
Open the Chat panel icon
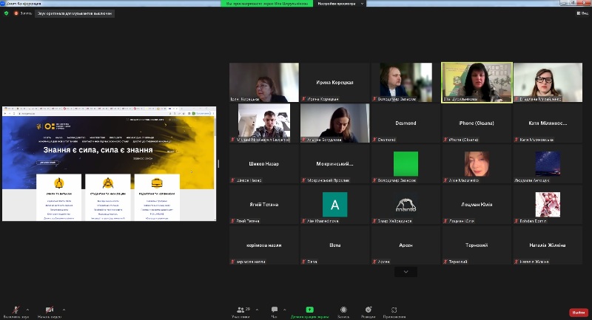pyautogui.click(x=274, y=310)
